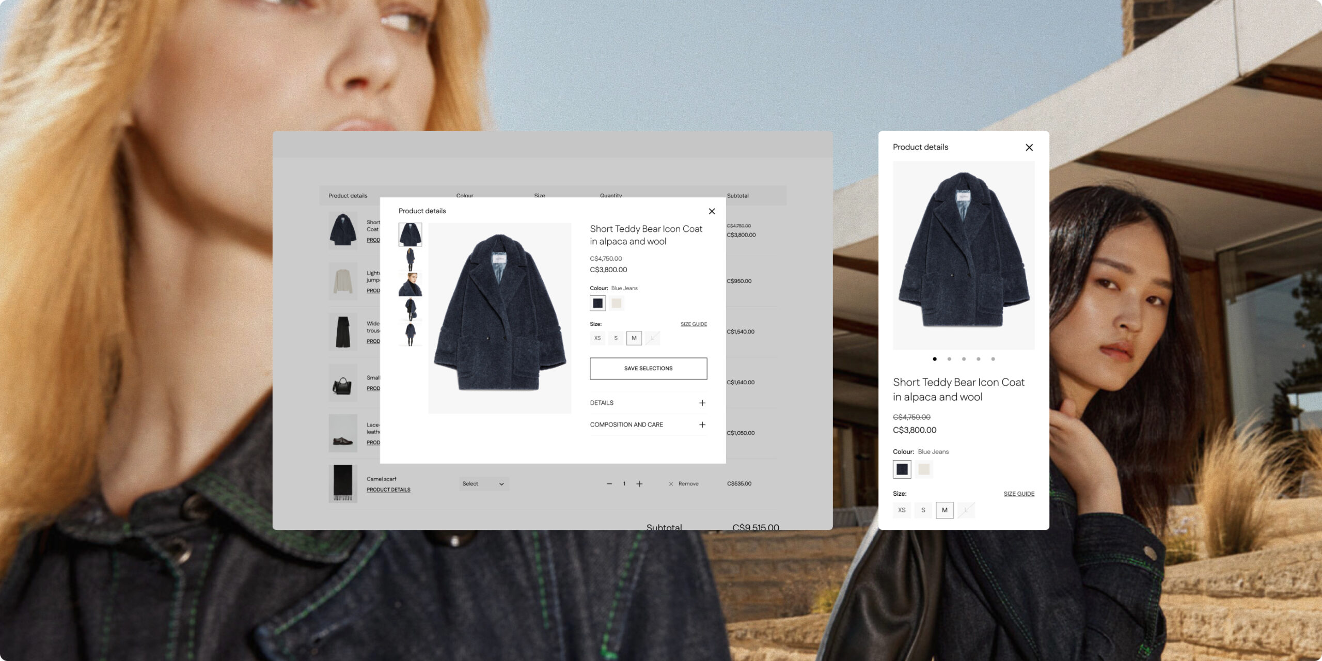
Task: Open PRODUCT DETAILS link under Camel scarf
Action: click(388, 490)
